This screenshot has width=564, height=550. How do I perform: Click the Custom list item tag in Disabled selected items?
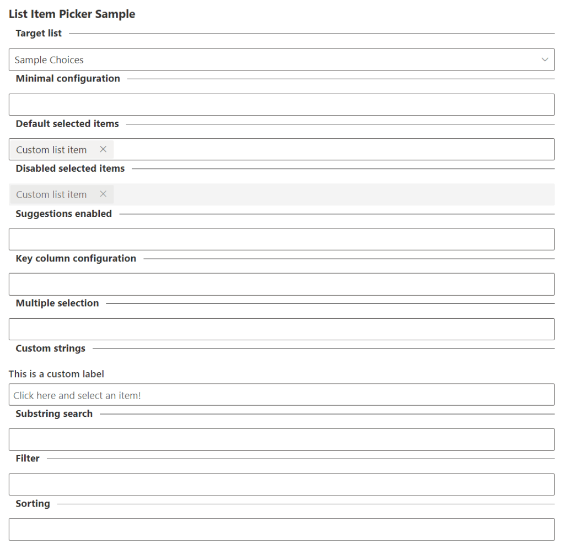(51, 194)
